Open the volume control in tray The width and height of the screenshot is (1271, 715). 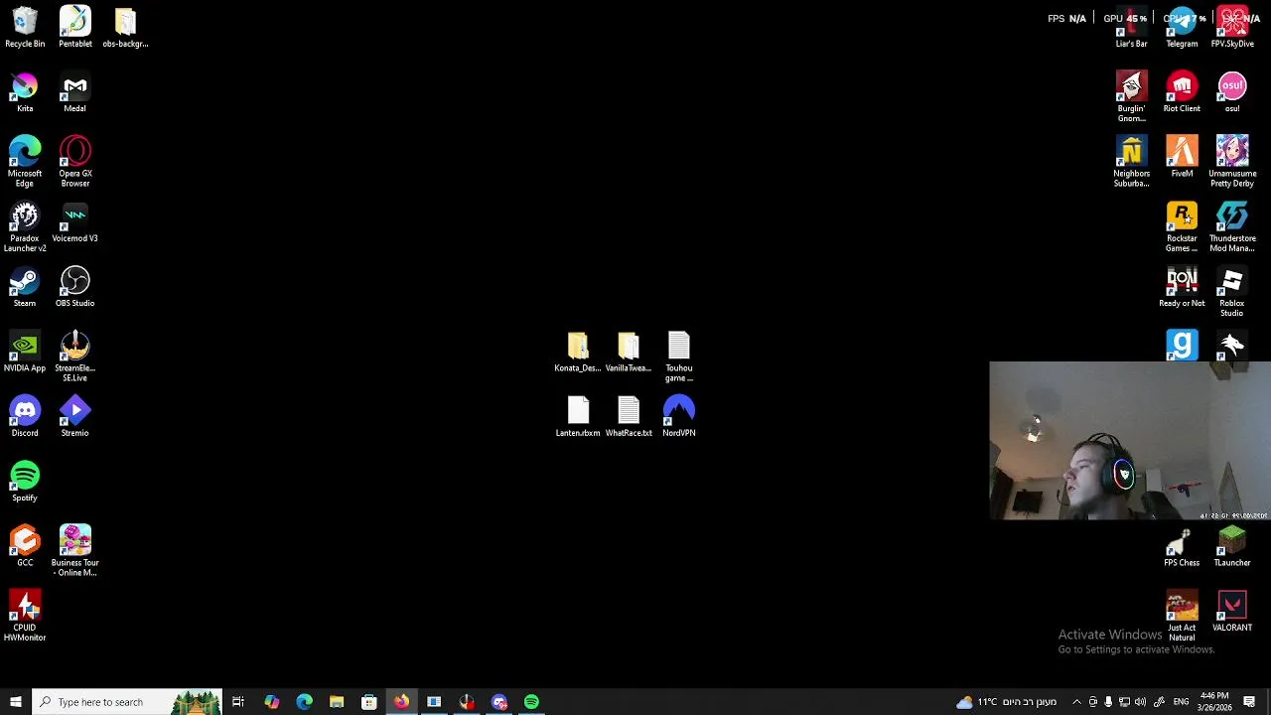(1140, 702)
